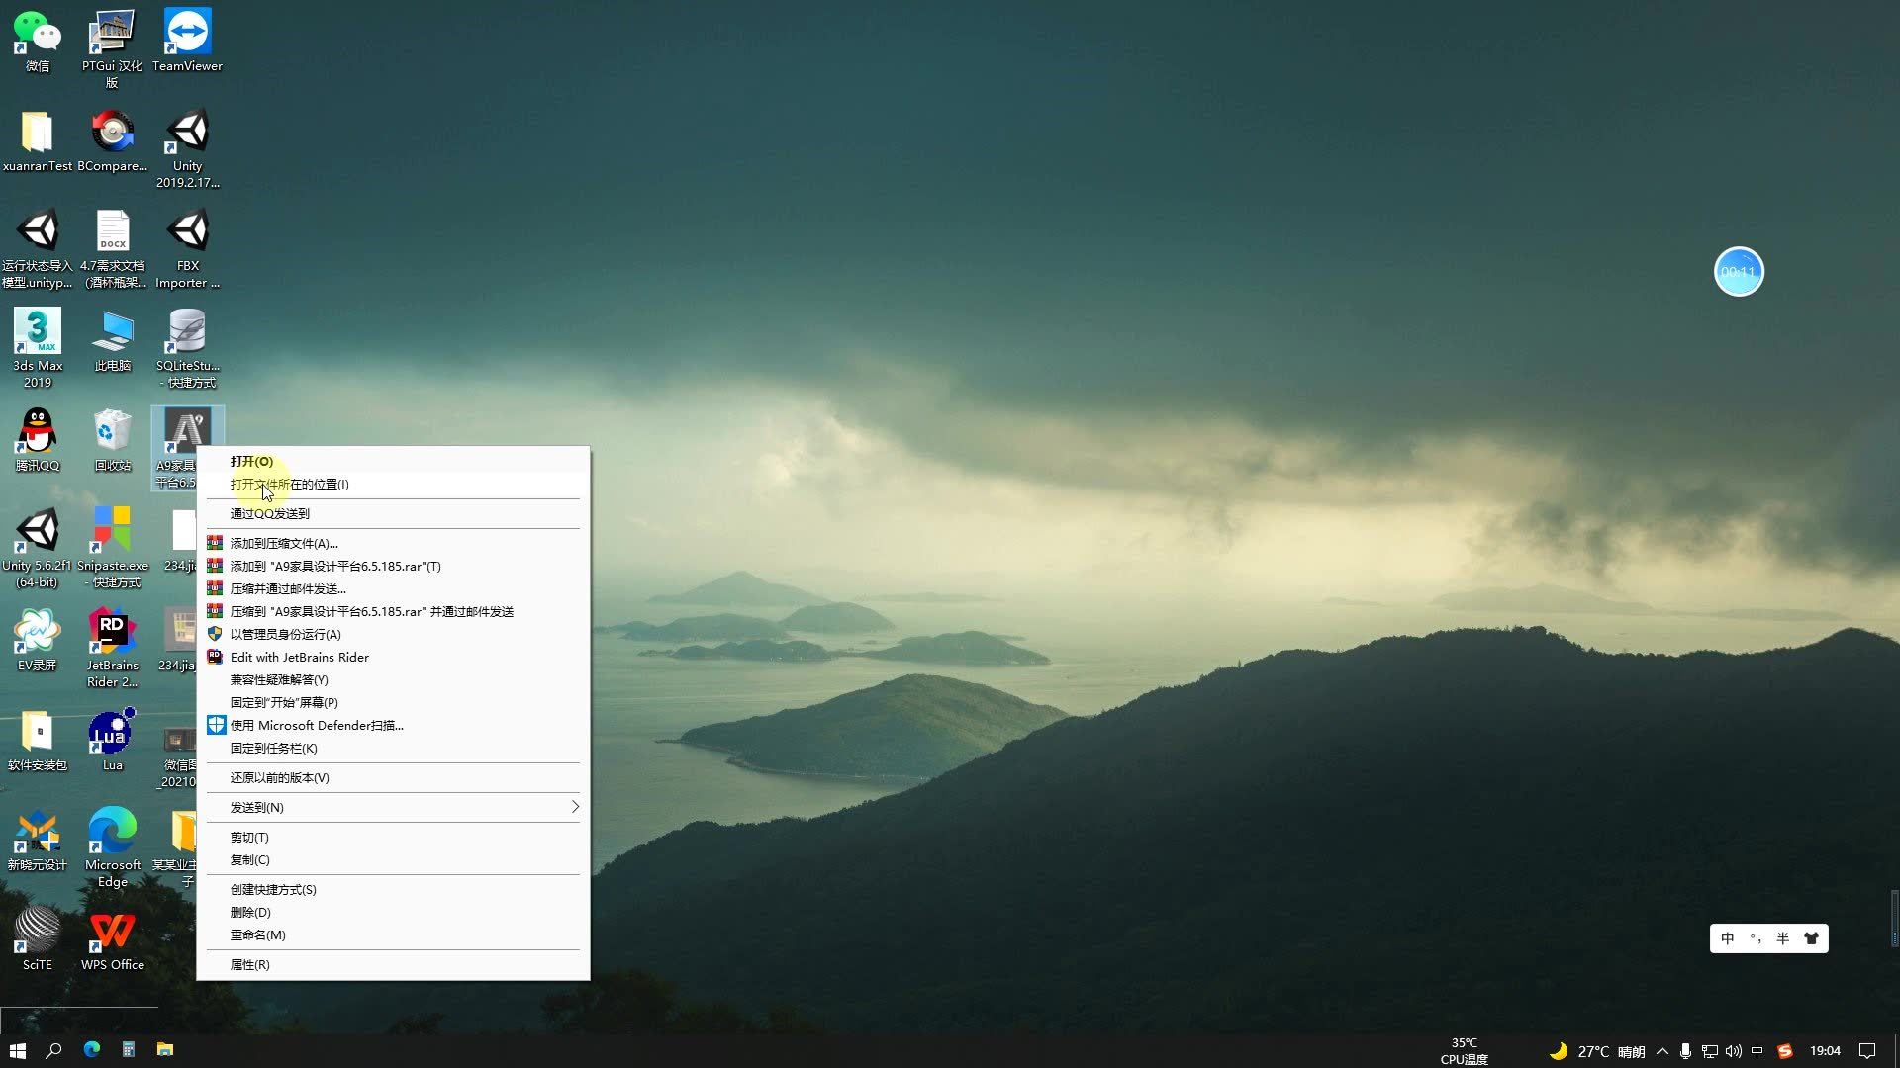Expand the 发送到(N) submenu arrow
This screenshot has height=1068, width=1900.
575,808
